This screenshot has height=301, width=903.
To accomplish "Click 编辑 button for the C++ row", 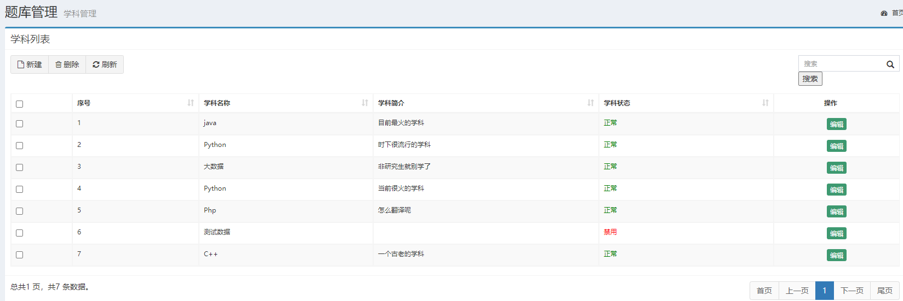I will point(837,255).
